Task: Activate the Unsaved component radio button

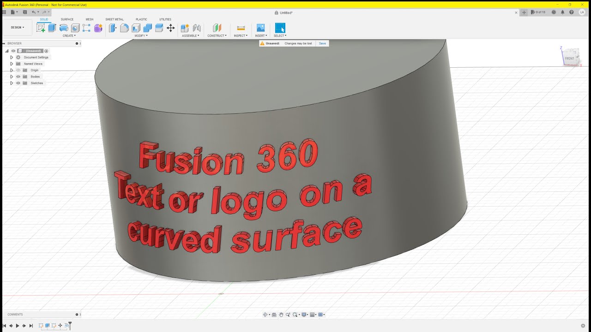Action: tap(46, 51)
